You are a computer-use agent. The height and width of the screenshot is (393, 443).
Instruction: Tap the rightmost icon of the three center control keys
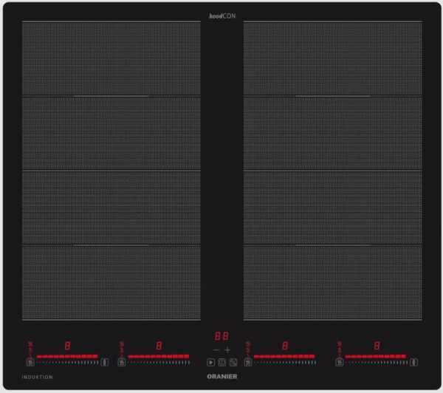pyautogui.click(x=233, y=363)
